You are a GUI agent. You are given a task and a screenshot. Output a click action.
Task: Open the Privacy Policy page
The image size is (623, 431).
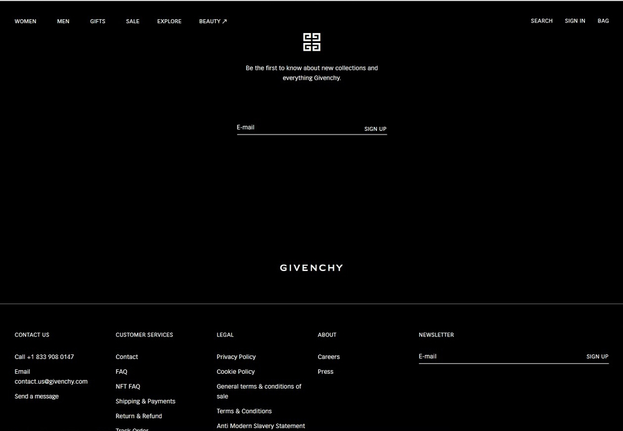pos(236,356)
